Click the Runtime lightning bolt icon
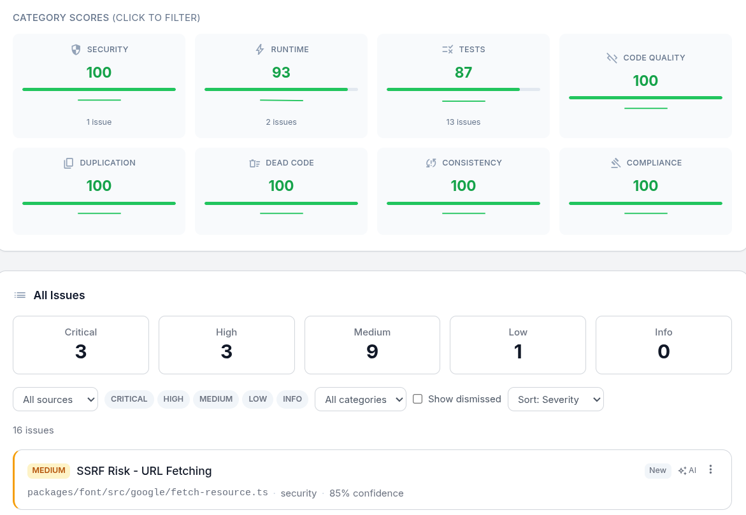 tap(259, 50)
